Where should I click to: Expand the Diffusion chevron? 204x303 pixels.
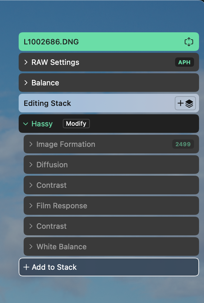tap(31, 165)
